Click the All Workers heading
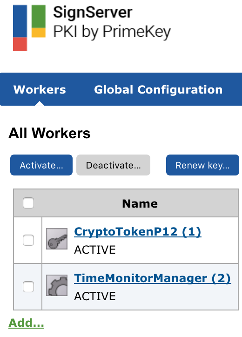The image size is (242, 337). 49,133
